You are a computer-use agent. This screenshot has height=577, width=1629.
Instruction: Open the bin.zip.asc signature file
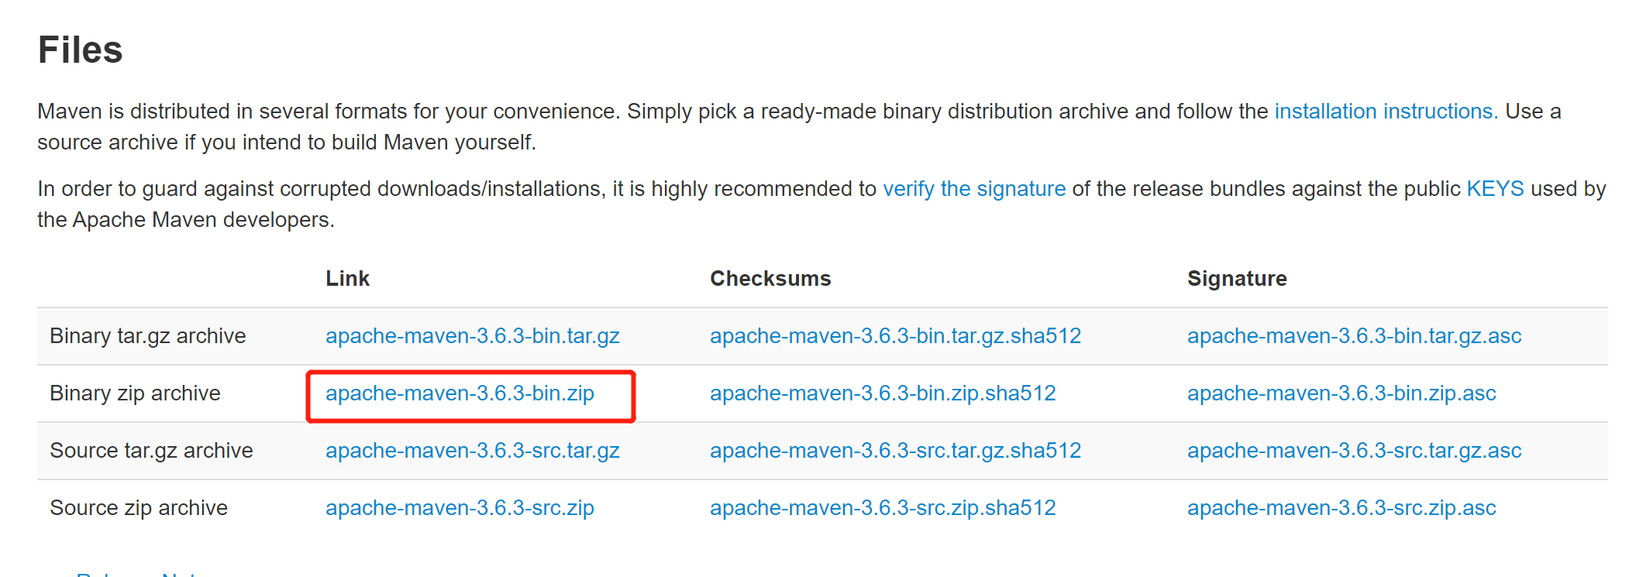coord(1341,393)
